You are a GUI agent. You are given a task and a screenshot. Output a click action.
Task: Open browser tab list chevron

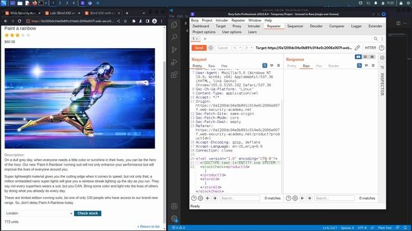tap(144, 13)
